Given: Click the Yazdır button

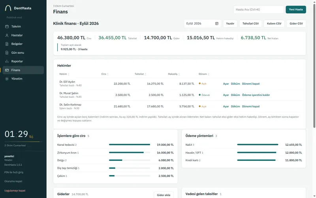Looking at the screenshot, I should 230,24.
